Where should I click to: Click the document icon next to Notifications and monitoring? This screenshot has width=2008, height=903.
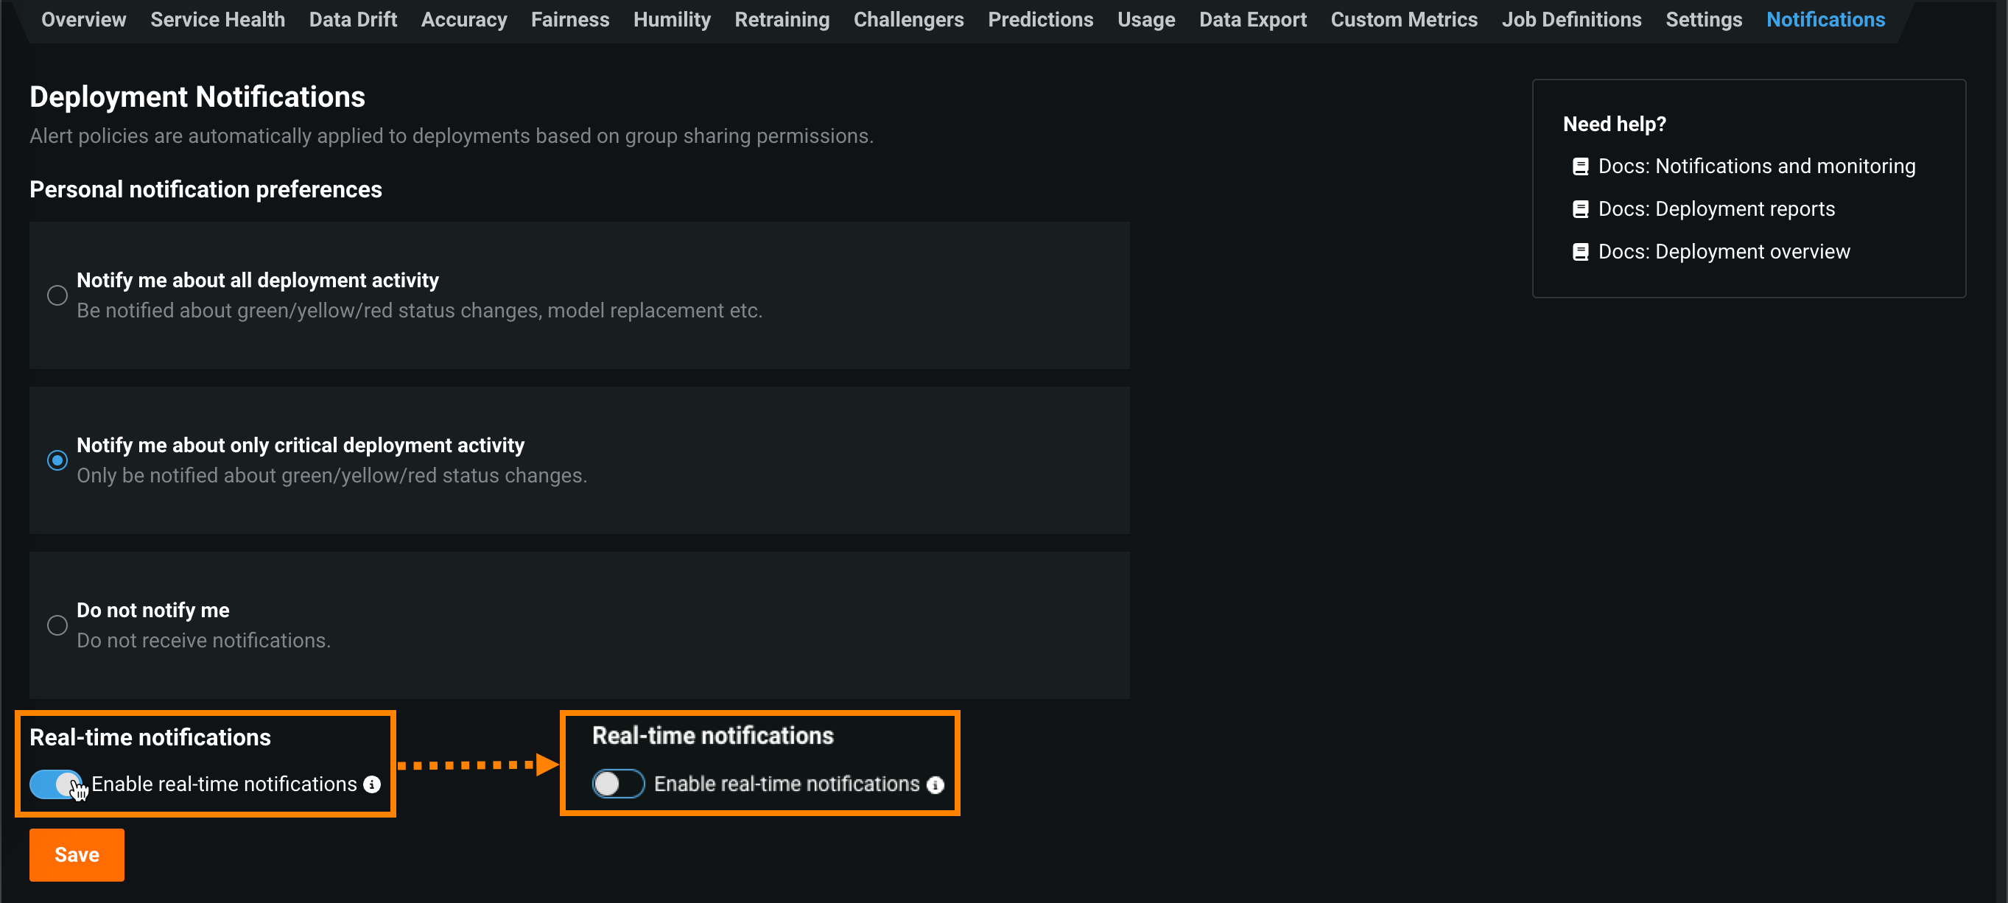[x=1580, y=166]
